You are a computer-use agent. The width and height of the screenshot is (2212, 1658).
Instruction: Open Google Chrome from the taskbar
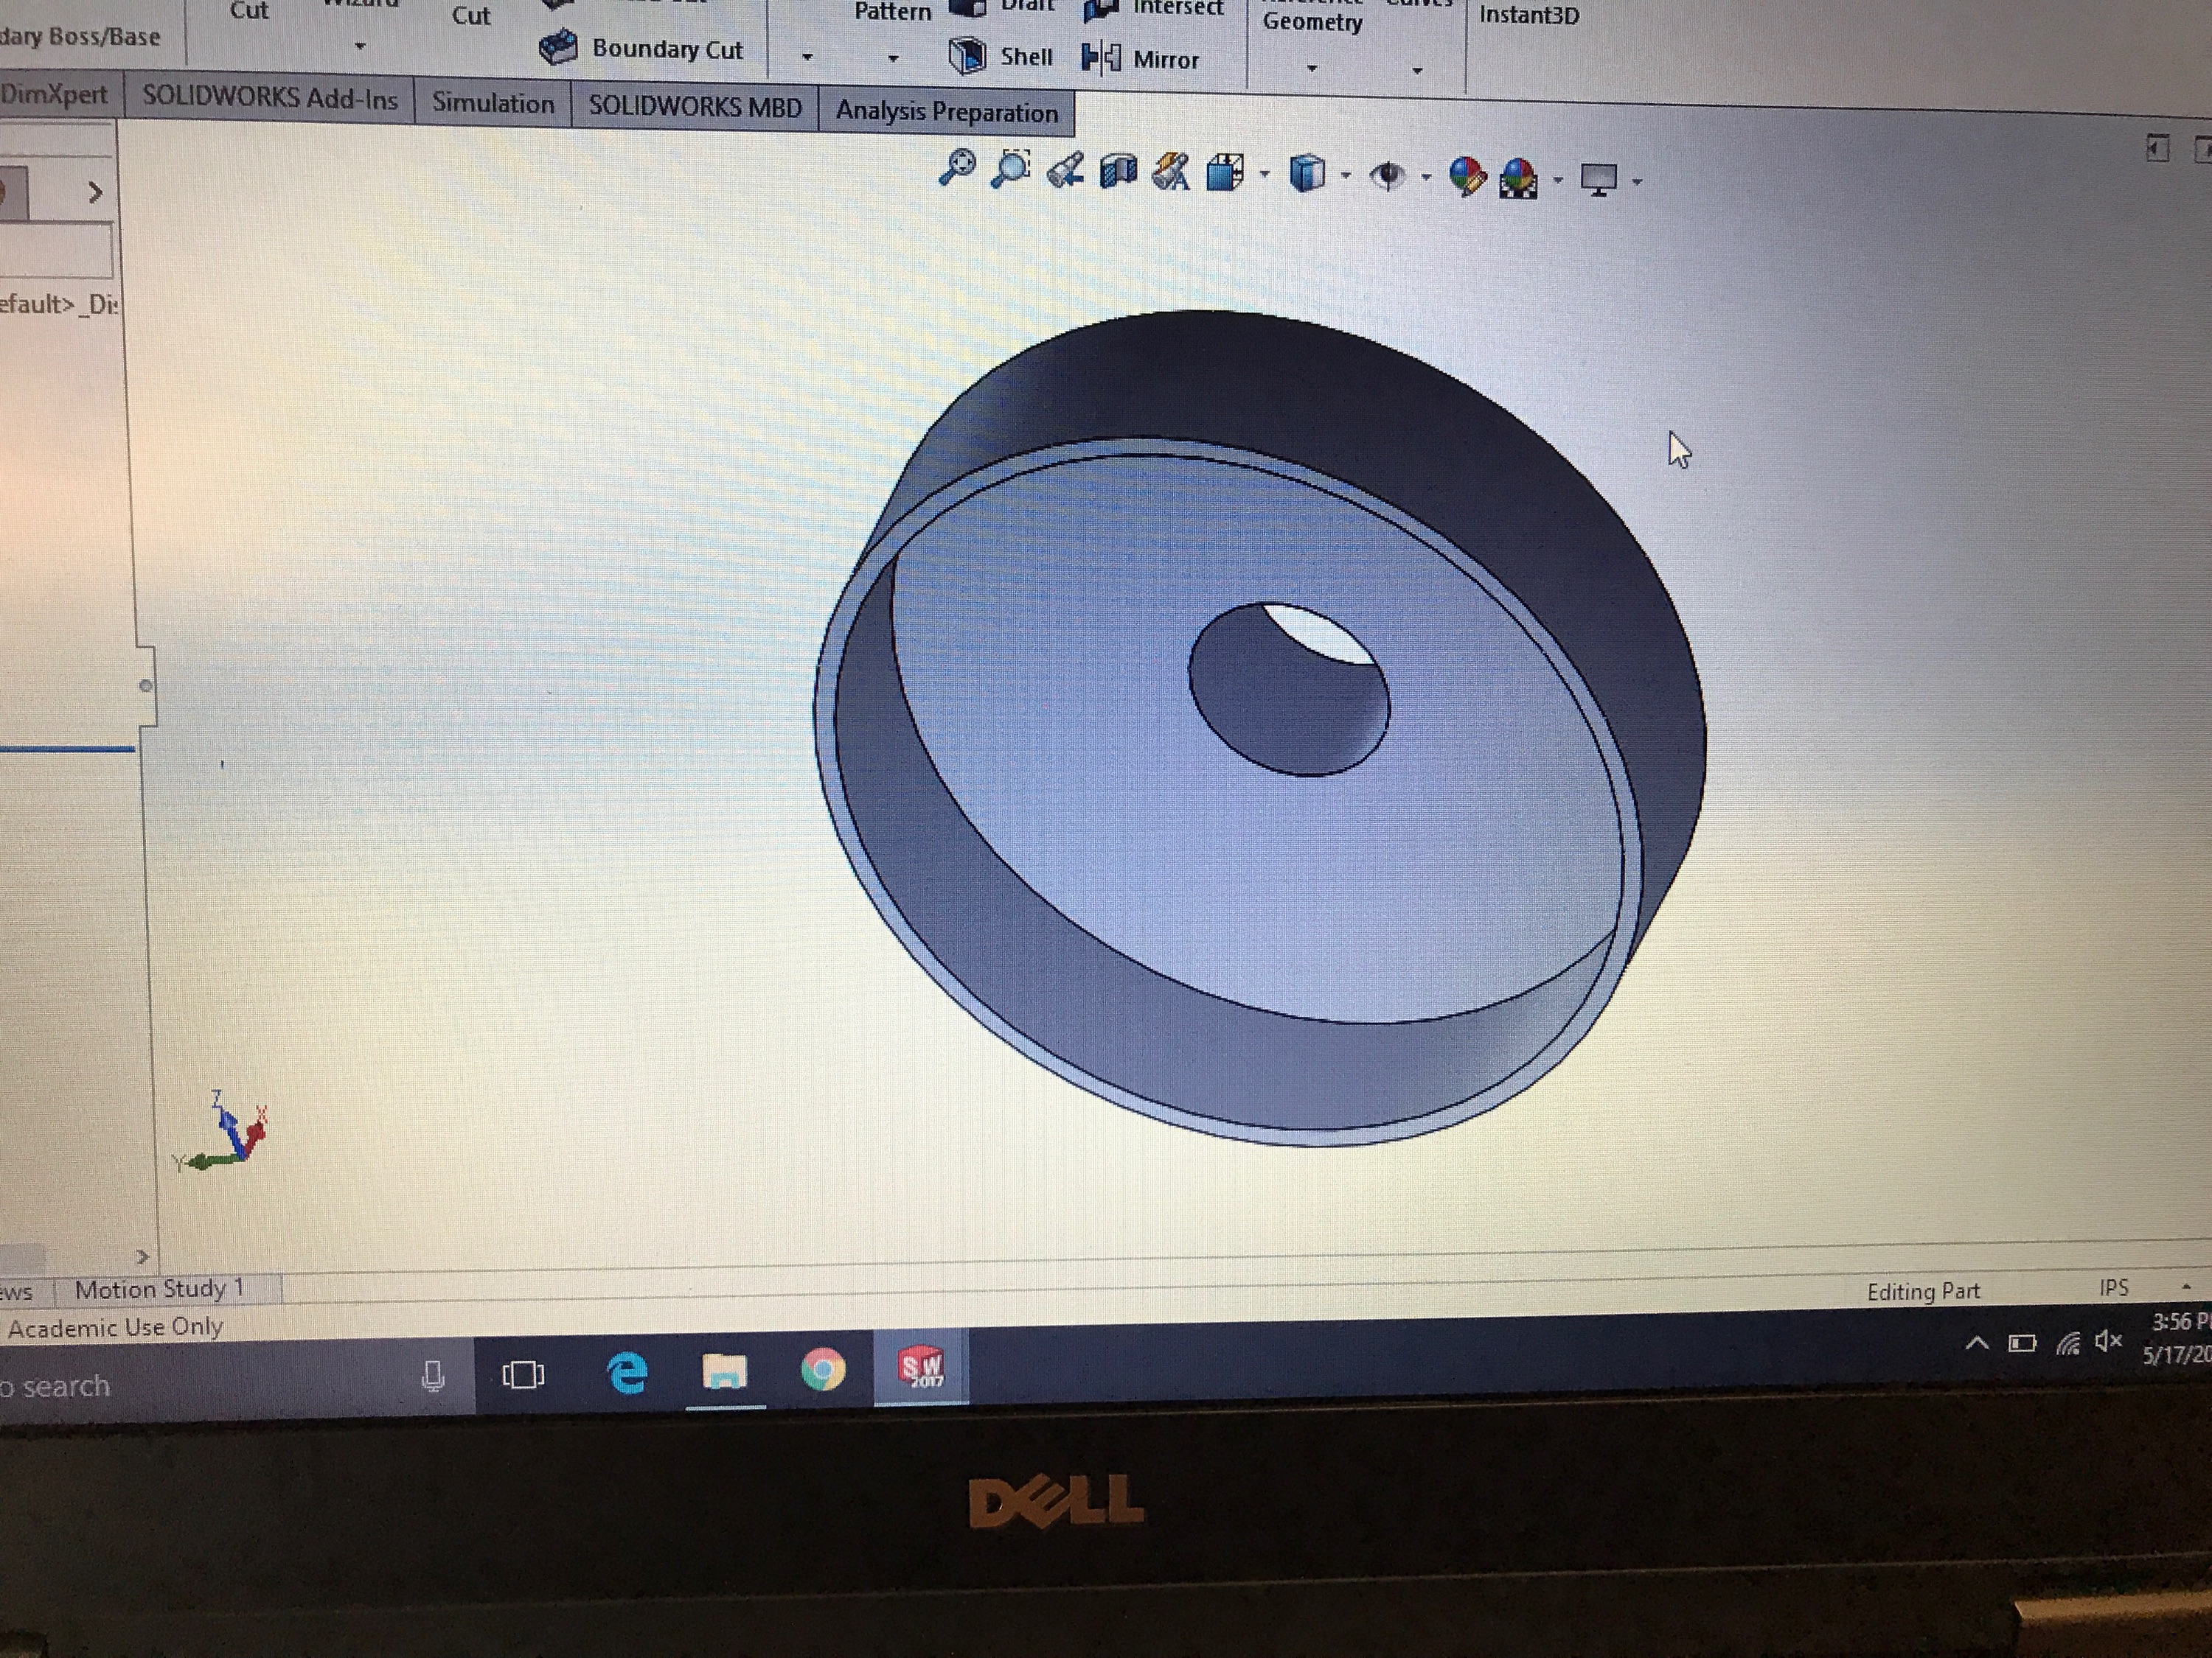click(x=822, y=1370)
